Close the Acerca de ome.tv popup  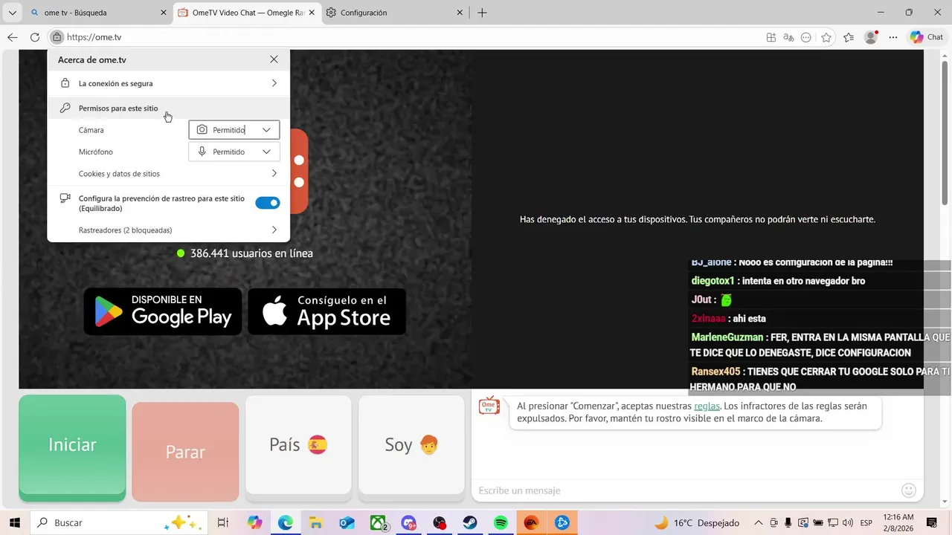274,59
